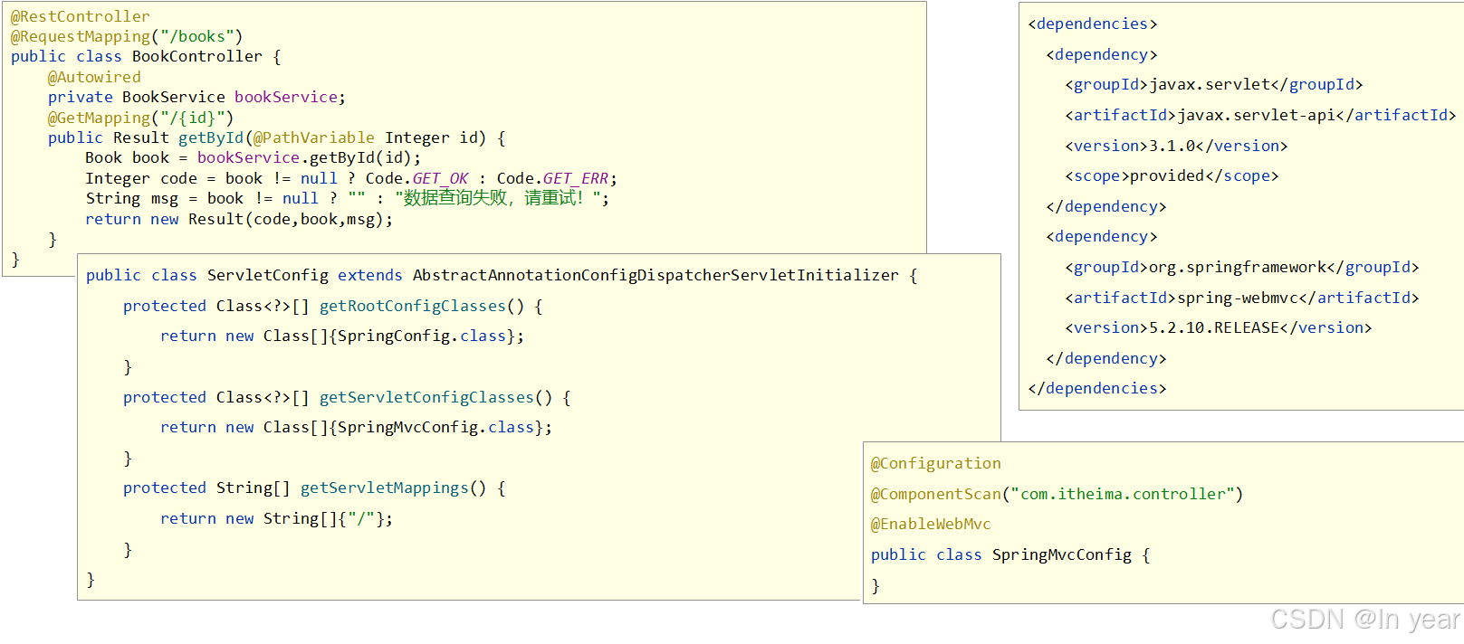Click the SpringMvcConfig.class return statement
The height and width of the screenshot is (644, 1464).
pyautogui.click(x=356, y=427)
